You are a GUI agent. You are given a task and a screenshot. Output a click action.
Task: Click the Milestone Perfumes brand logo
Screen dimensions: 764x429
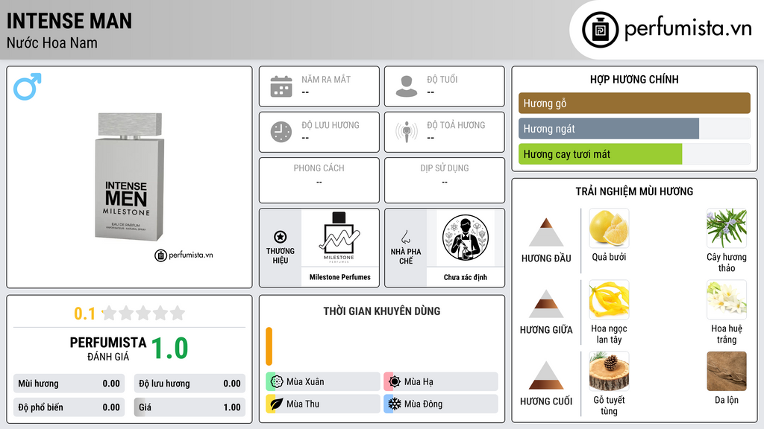339,238
